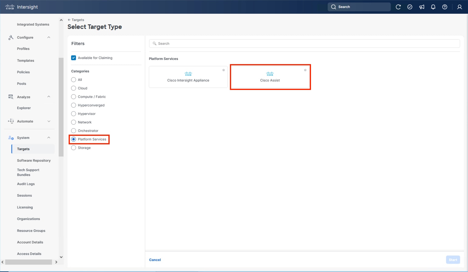
Task: Open the Templates page from sidebar
Action: tap(26, 60)
